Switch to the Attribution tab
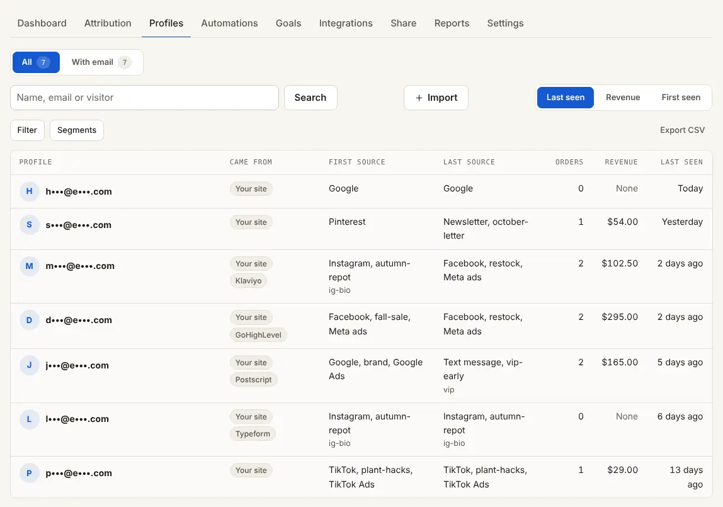The image size is (723, 507). pos(108,23)
